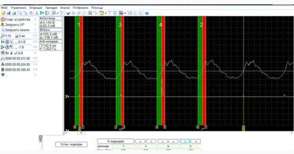294x154 pixels.
Task: Click the circled 2 channel input icon
Action: coord(7,47)
